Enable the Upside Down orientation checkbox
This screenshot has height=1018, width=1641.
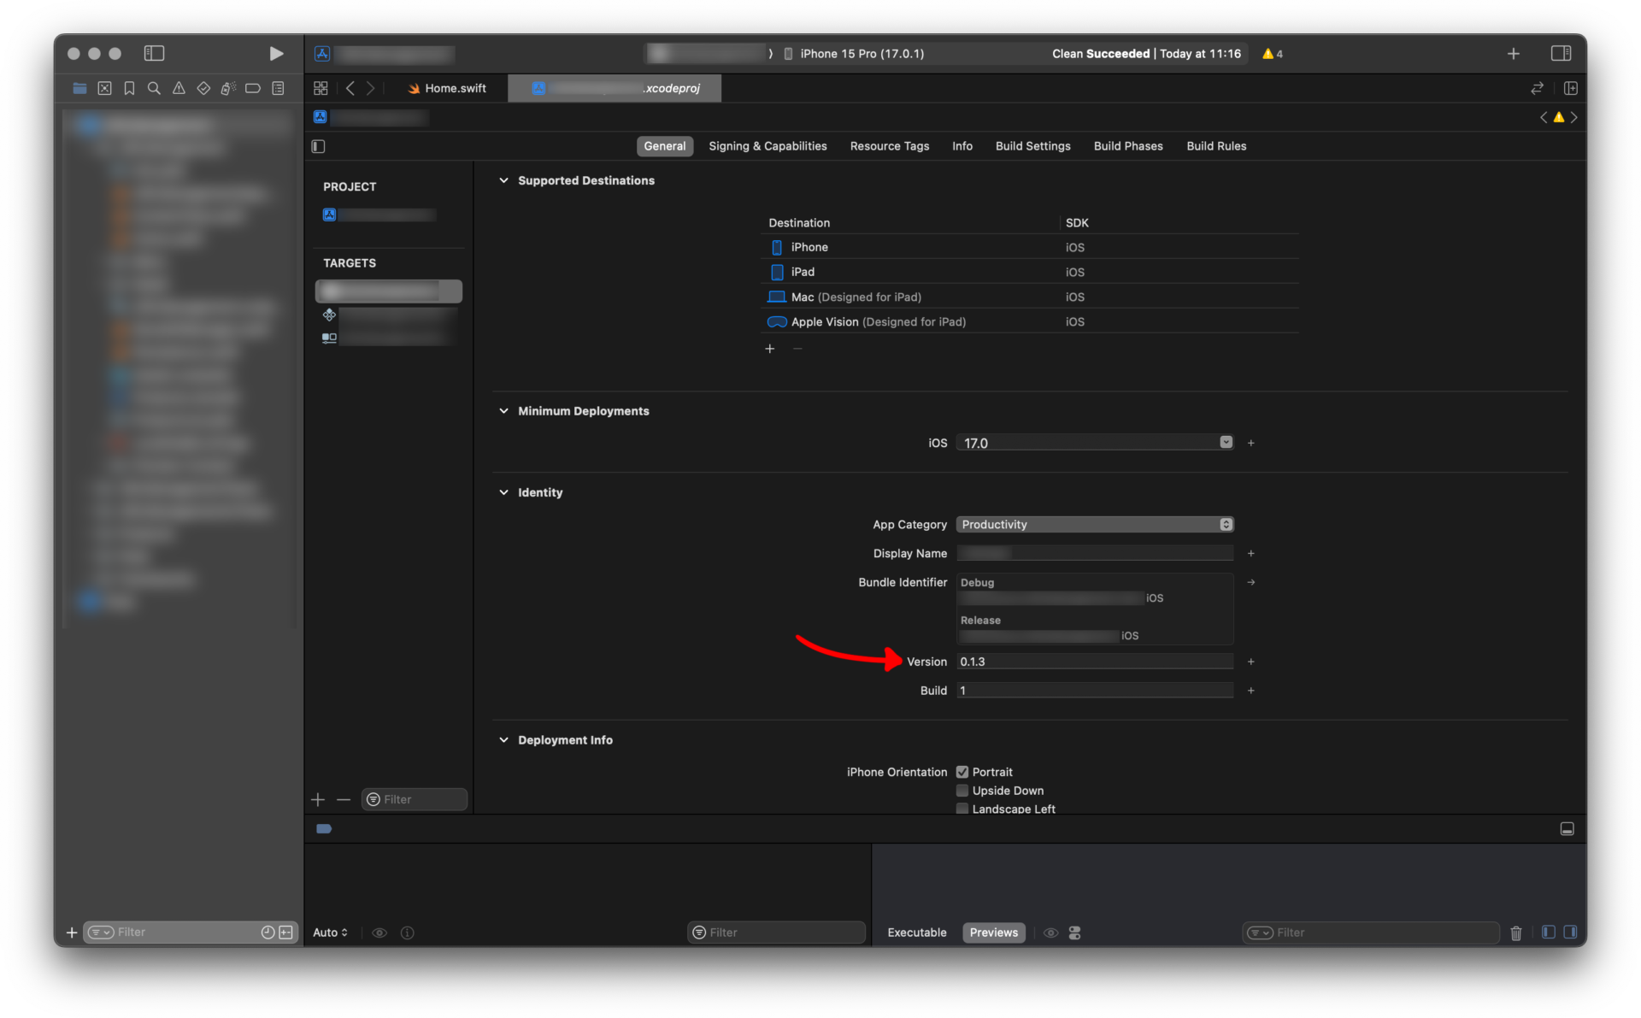coord(962,791)
